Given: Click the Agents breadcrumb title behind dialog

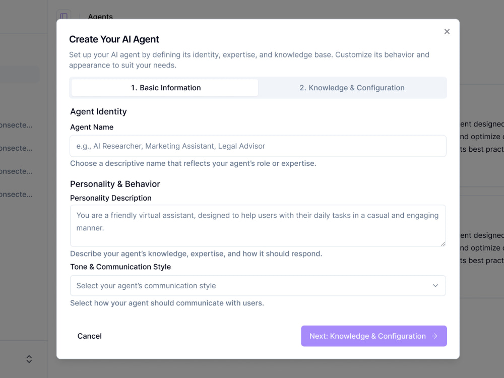Looking at the screenshot, I should [x=100, y=16].
